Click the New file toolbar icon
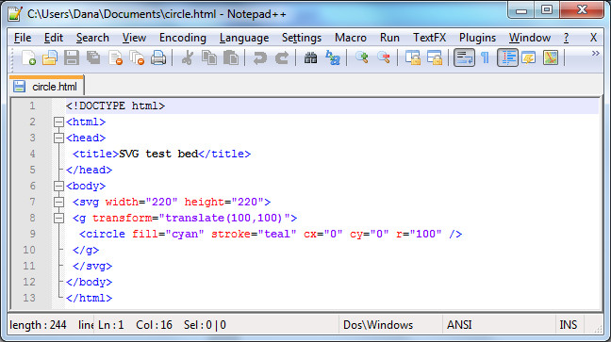Image resolution: width=611 pixels, height=342 pixels. tap(29, 58)
